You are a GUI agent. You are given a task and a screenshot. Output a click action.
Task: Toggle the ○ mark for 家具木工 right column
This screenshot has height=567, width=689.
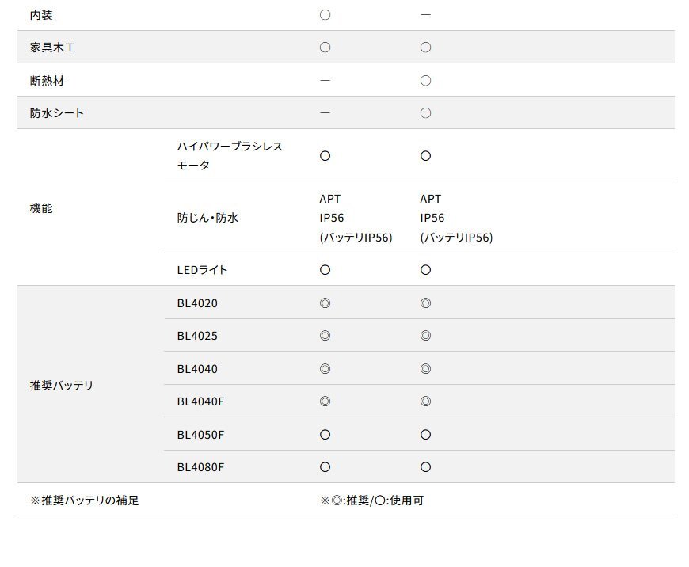point(425,47)
